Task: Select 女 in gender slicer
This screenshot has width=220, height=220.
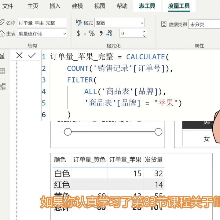Action: 206,138
